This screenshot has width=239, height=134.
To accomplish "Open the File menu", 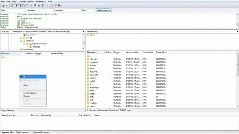I will [3, 1].
